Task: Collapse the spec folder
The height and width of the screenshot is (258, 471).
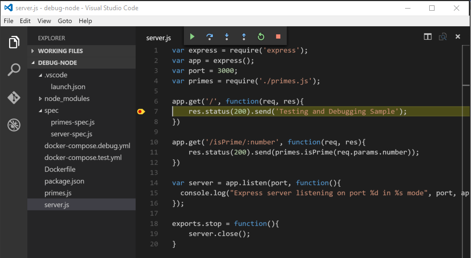Action: pyautogui.click(x=40, y=110)
